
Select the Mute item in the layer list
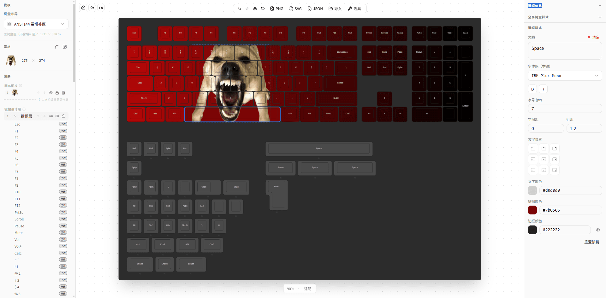[x=19, y=233]
